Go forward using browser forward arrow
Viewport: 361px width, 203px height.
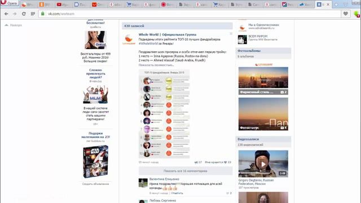tap(15, 14)
